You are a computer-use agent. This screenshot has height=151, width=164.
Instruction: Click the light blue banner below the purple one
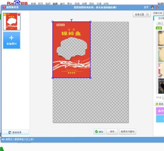160,119
